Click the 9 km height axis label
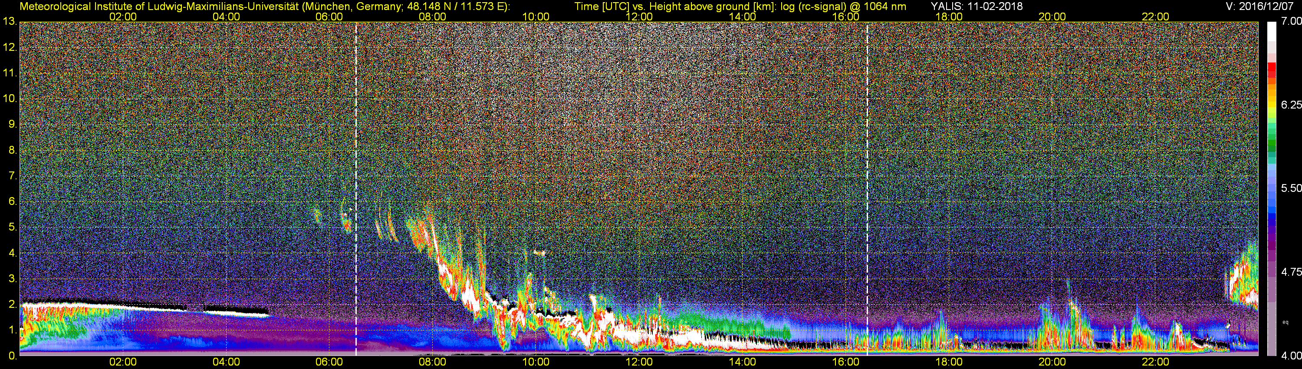The image size is (1302, 369). [12, 124]
